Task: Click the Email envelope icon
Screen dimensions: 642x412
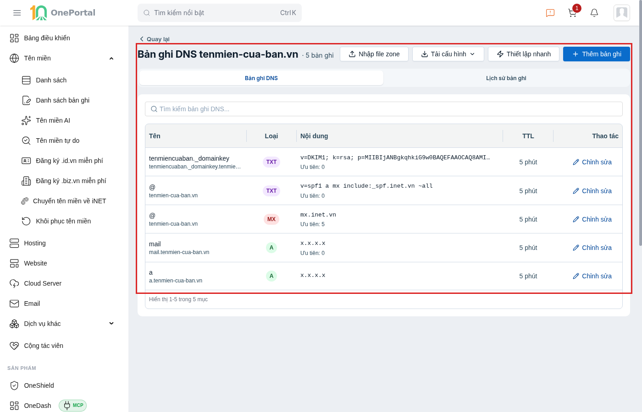Action: click(14, 304)
